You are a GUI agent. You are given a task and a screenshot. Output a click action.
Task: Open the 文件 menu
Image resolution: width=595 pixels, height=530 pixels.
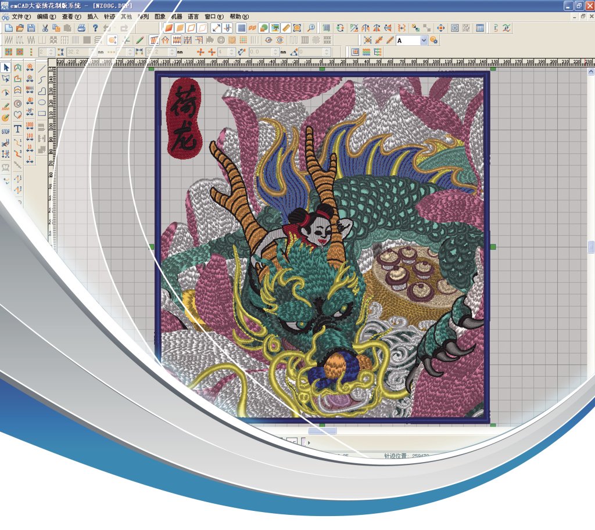(x=21, y=17)
